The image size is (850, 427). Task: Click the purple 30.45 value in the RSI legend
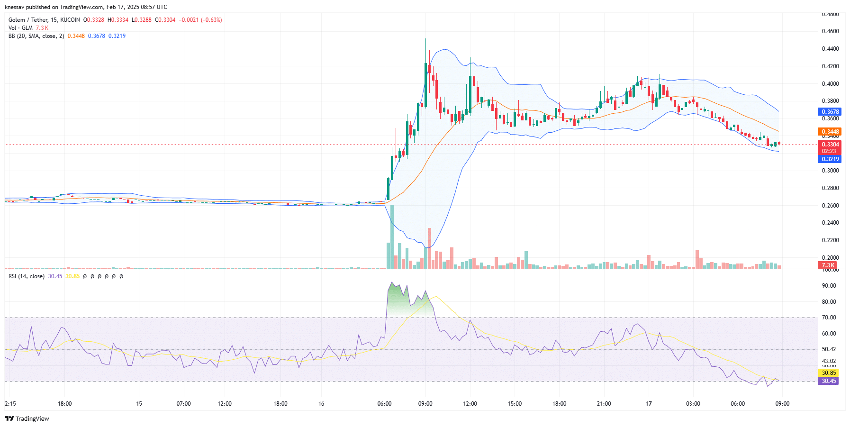55,276
